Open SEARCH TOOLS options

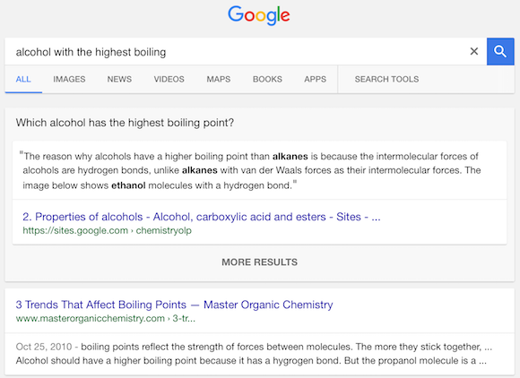386,79
